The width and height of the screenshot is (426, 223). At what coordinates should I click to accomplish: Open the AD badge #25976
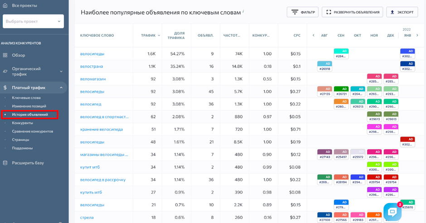pyautogui.click(x=407, y=205)
